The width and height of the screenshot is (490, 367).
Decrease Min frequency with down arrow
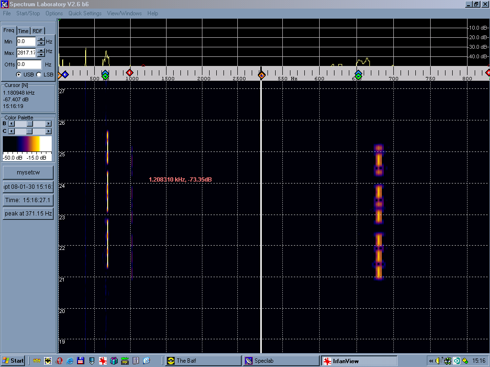[x=41, y=43]
